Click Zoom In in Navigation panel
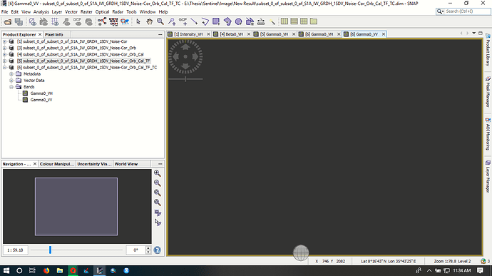 158,173
